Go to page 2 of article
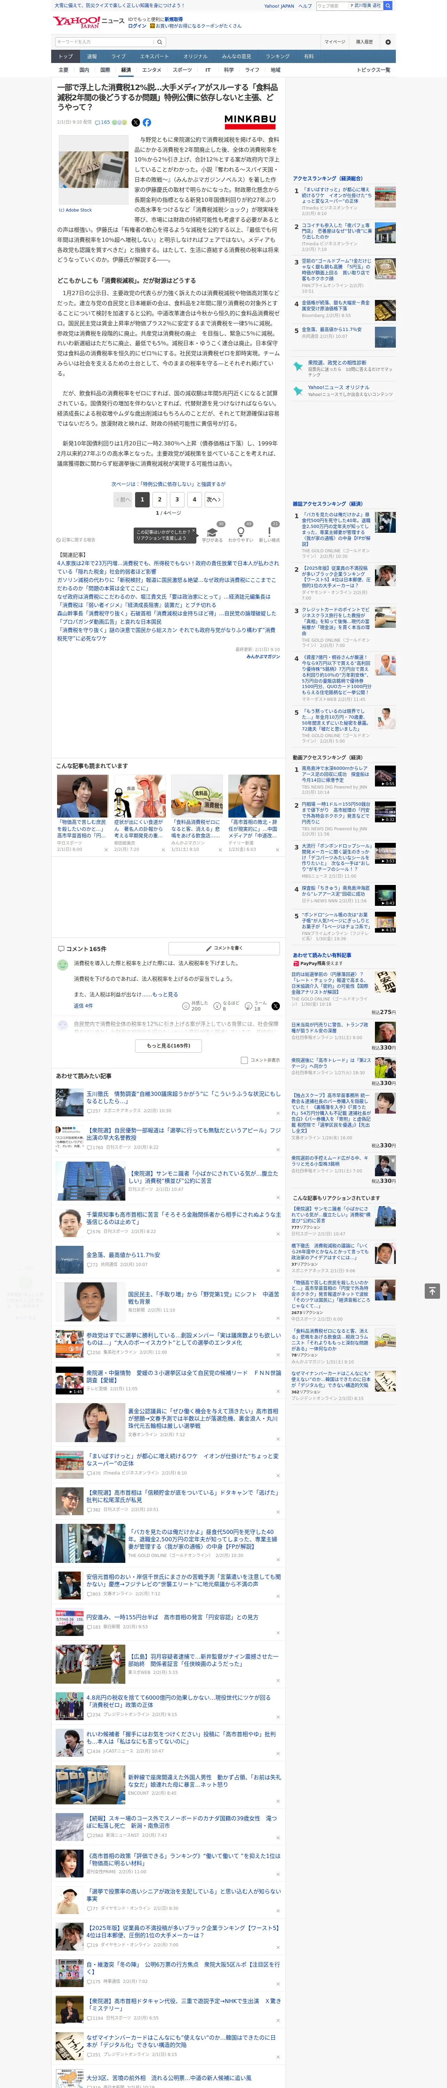 point(159,499)
